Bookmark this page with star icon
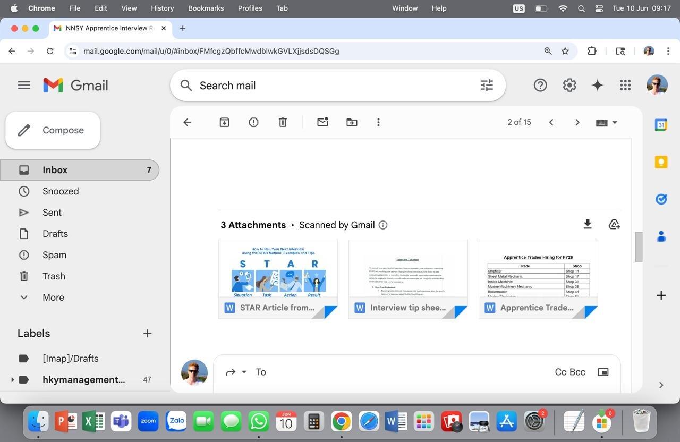This screenshot has height=442, width=680. (565, 51)
